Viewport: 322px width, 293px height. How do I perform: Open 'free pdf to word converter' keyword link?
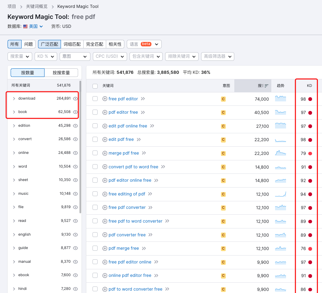(x=135, y=221)
